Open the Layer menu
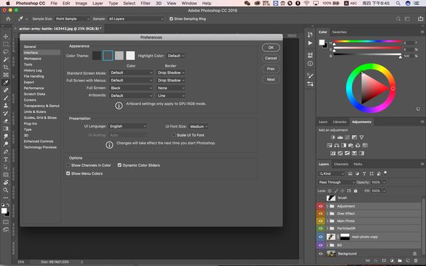Screen dimensions: 426x266 98,3
